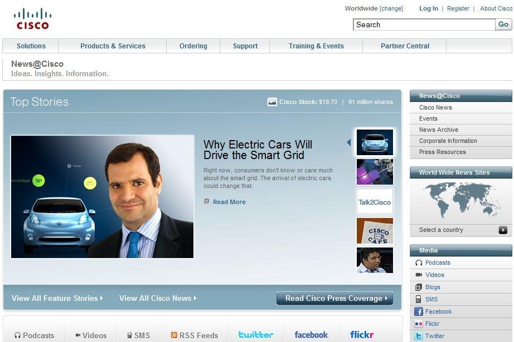Open Press Resources in sidebar

click(x=461, y=152)
